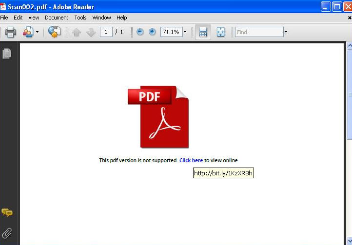Click the "Click here" link

pos(191,160)
